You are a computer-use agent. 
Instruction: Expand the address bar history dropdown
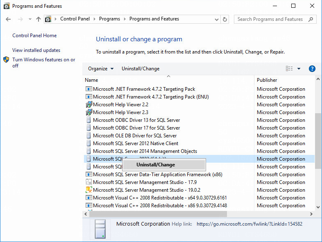pyautogui.click(x=216, y=20)
